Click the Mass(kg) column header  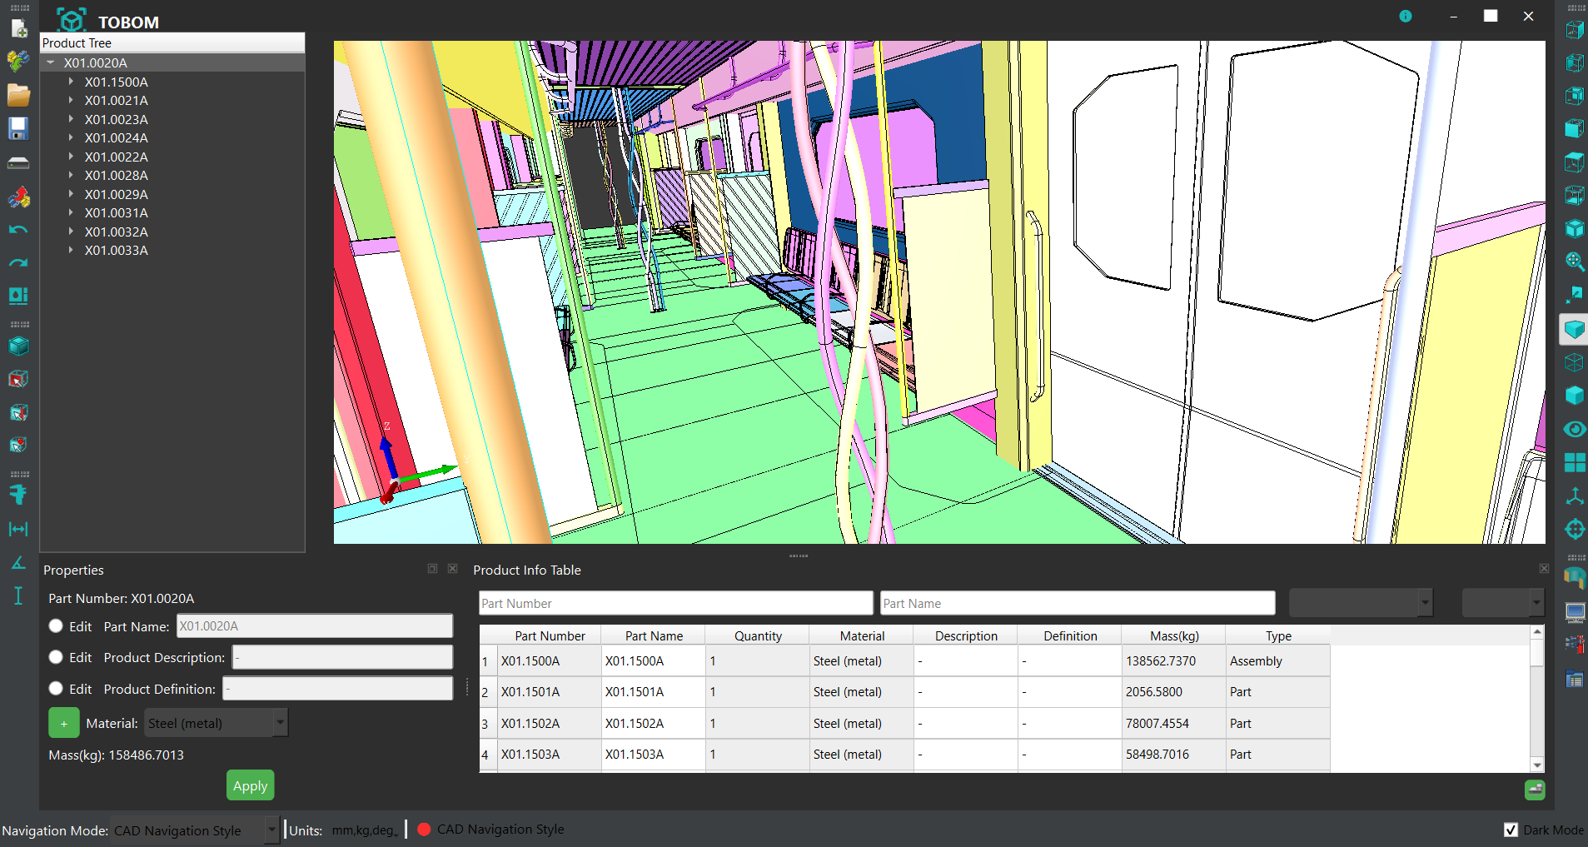pos(1173,635)
